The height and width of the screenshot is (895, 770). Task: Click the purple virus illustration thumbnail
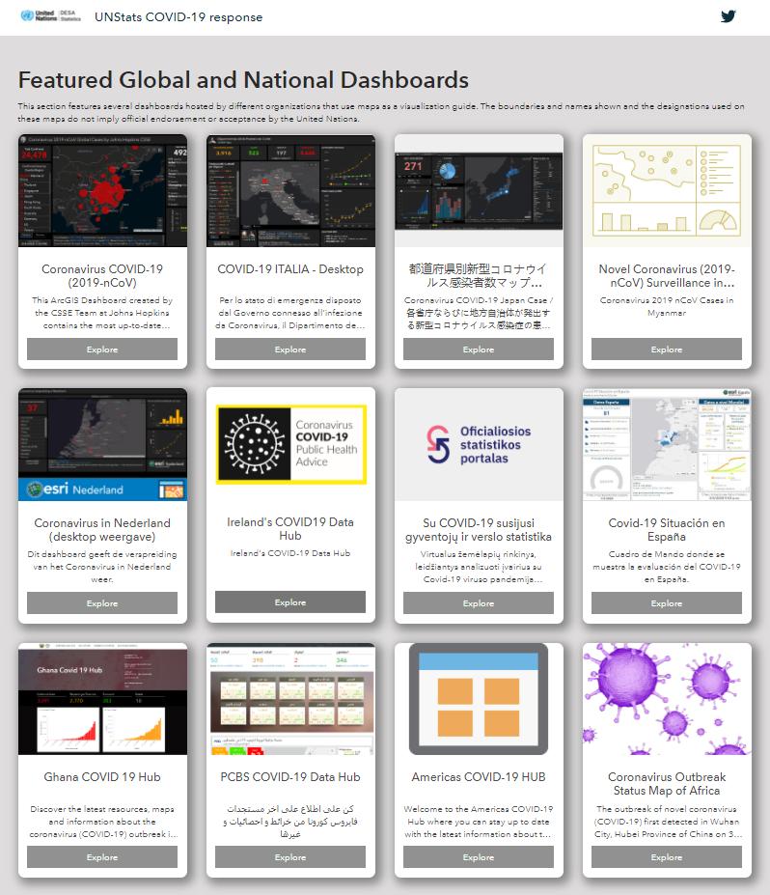[x=667, y=698]
